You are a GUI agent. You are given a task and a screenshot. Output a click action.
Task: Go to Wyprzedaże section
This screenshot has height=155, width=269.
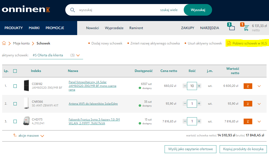pyautogui.click(x=114, y=28)
